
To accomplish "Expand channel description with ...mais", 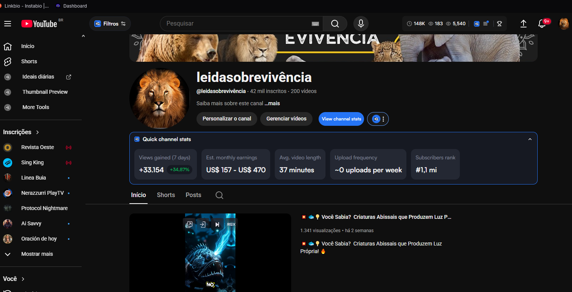I will pos(272,103).
